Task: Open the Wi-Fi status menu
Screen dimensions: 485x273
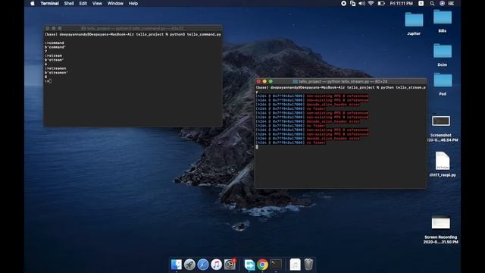Action: [x=371, y=3]
